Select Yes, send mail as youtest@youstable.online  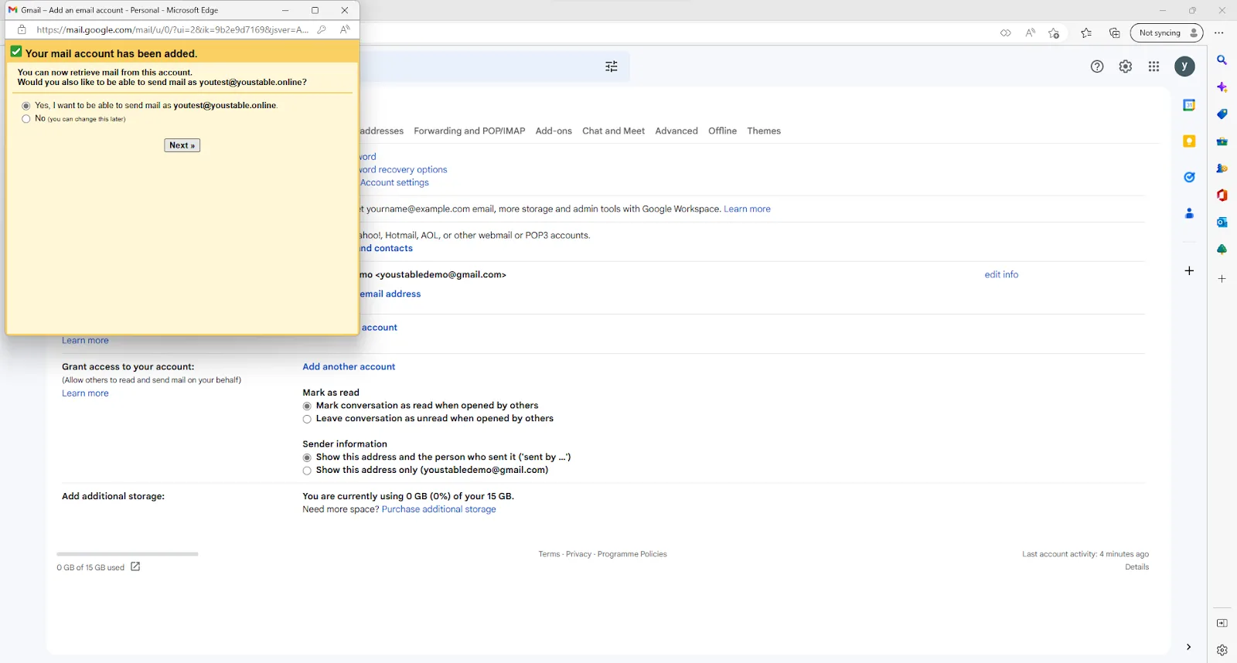coord(26,106)
